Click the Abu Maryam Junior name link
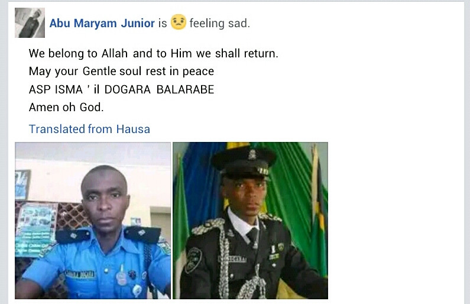470x304 pixels. pos(102,23)
